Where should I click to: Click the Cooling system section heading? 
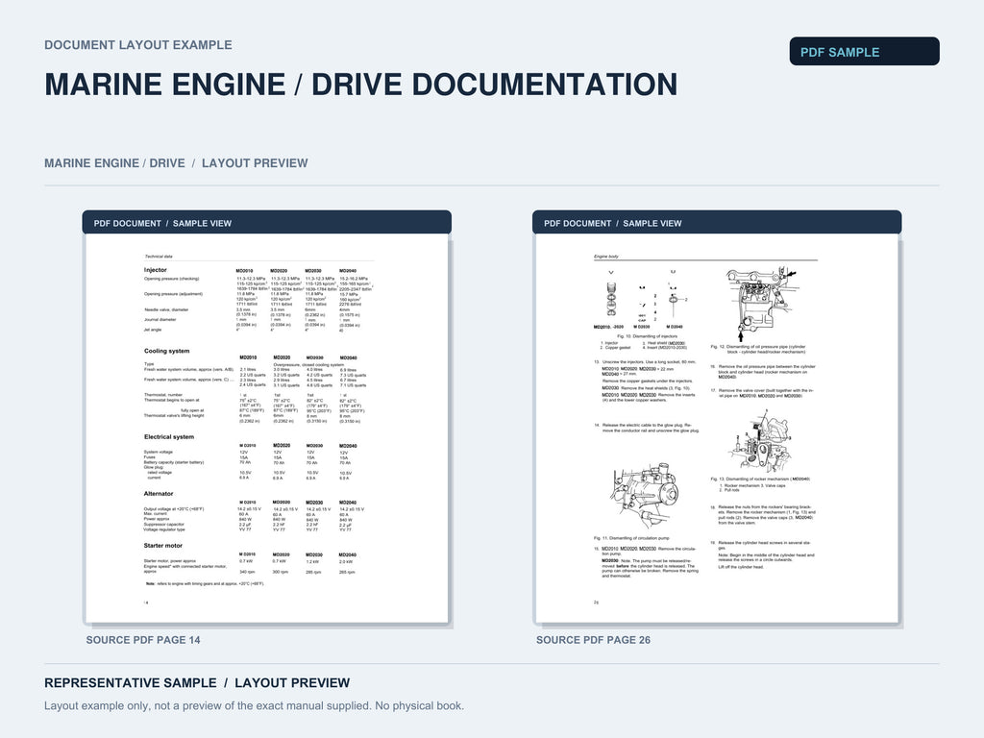pos(167,351)
